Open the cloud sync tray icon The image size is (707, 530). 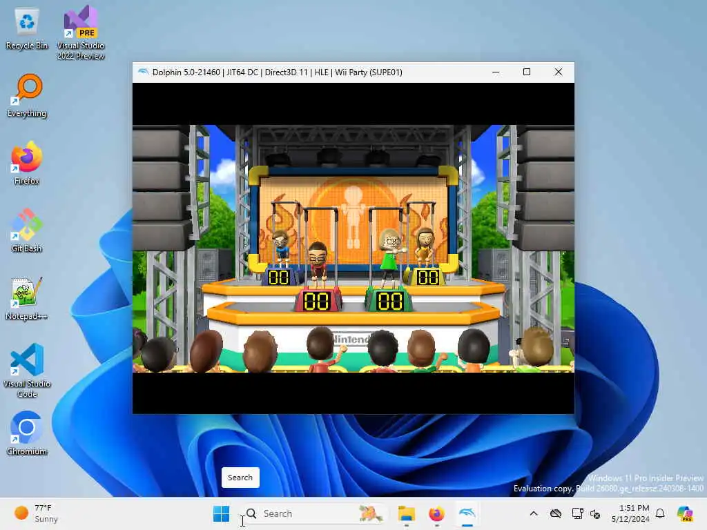[556, 513]
